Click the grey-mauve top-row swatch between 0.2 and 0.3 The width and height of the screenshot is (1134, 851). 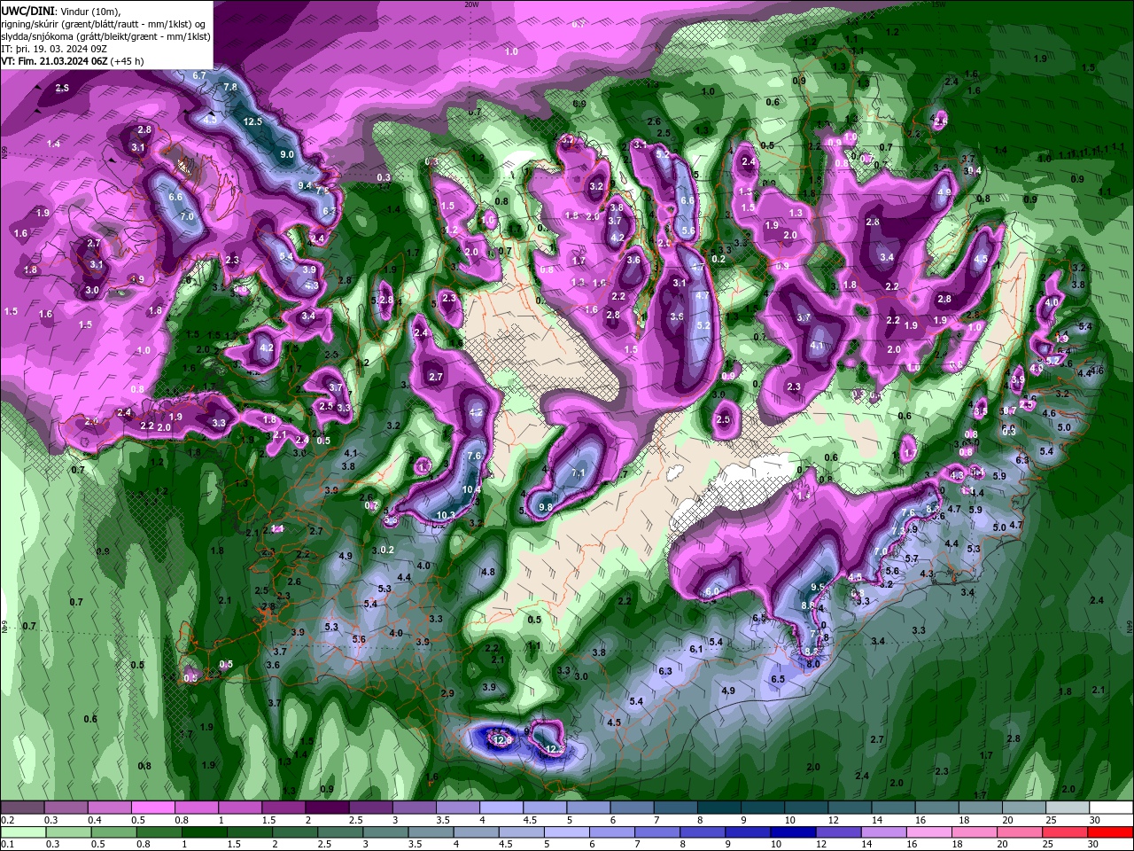[x=21, y=808]
